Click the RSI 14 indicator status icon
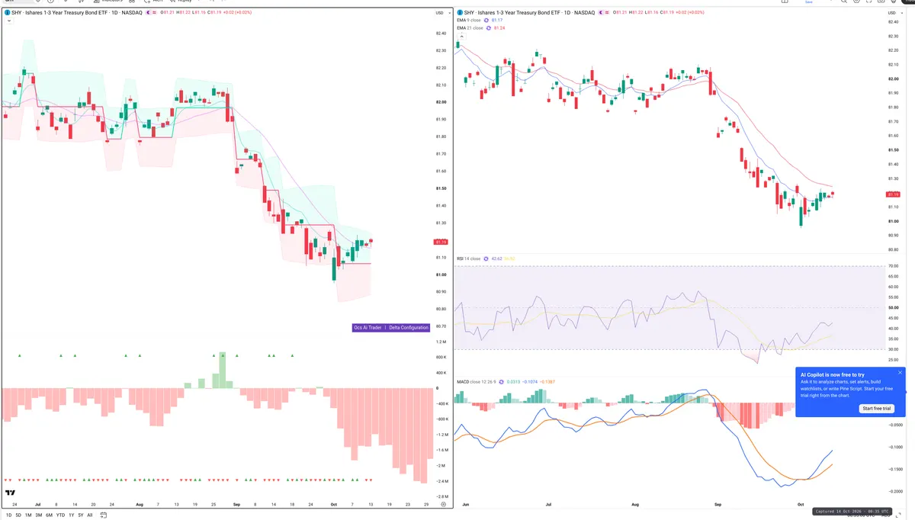915x520 pixels. pos(486,258)
